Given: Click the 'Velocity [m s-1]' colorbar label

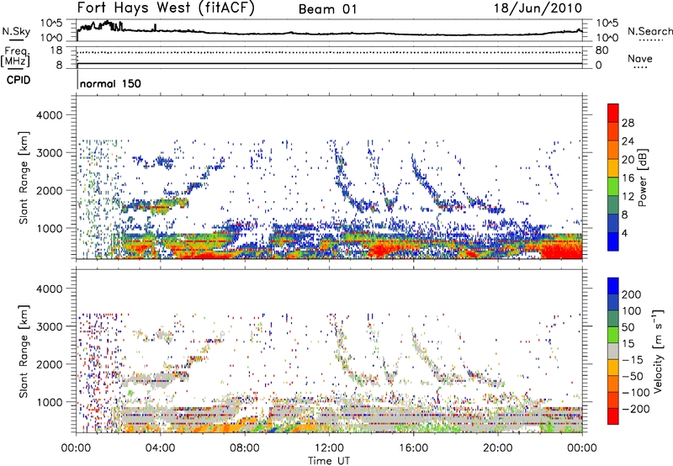Looking at the screenshot, I should pyautogui.click(x=659, y=351).
